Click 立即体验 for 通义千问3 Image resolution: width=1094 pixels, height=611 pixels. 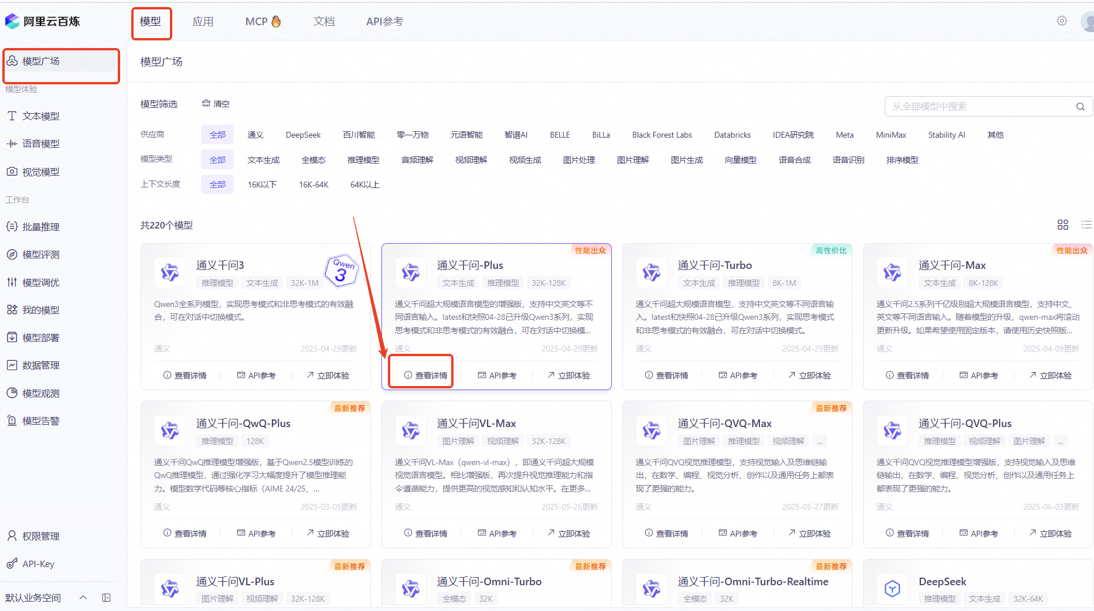click(x=328, y=376)
